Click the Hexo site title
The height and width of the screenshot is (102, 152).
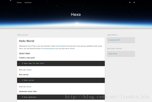(76, 14)
